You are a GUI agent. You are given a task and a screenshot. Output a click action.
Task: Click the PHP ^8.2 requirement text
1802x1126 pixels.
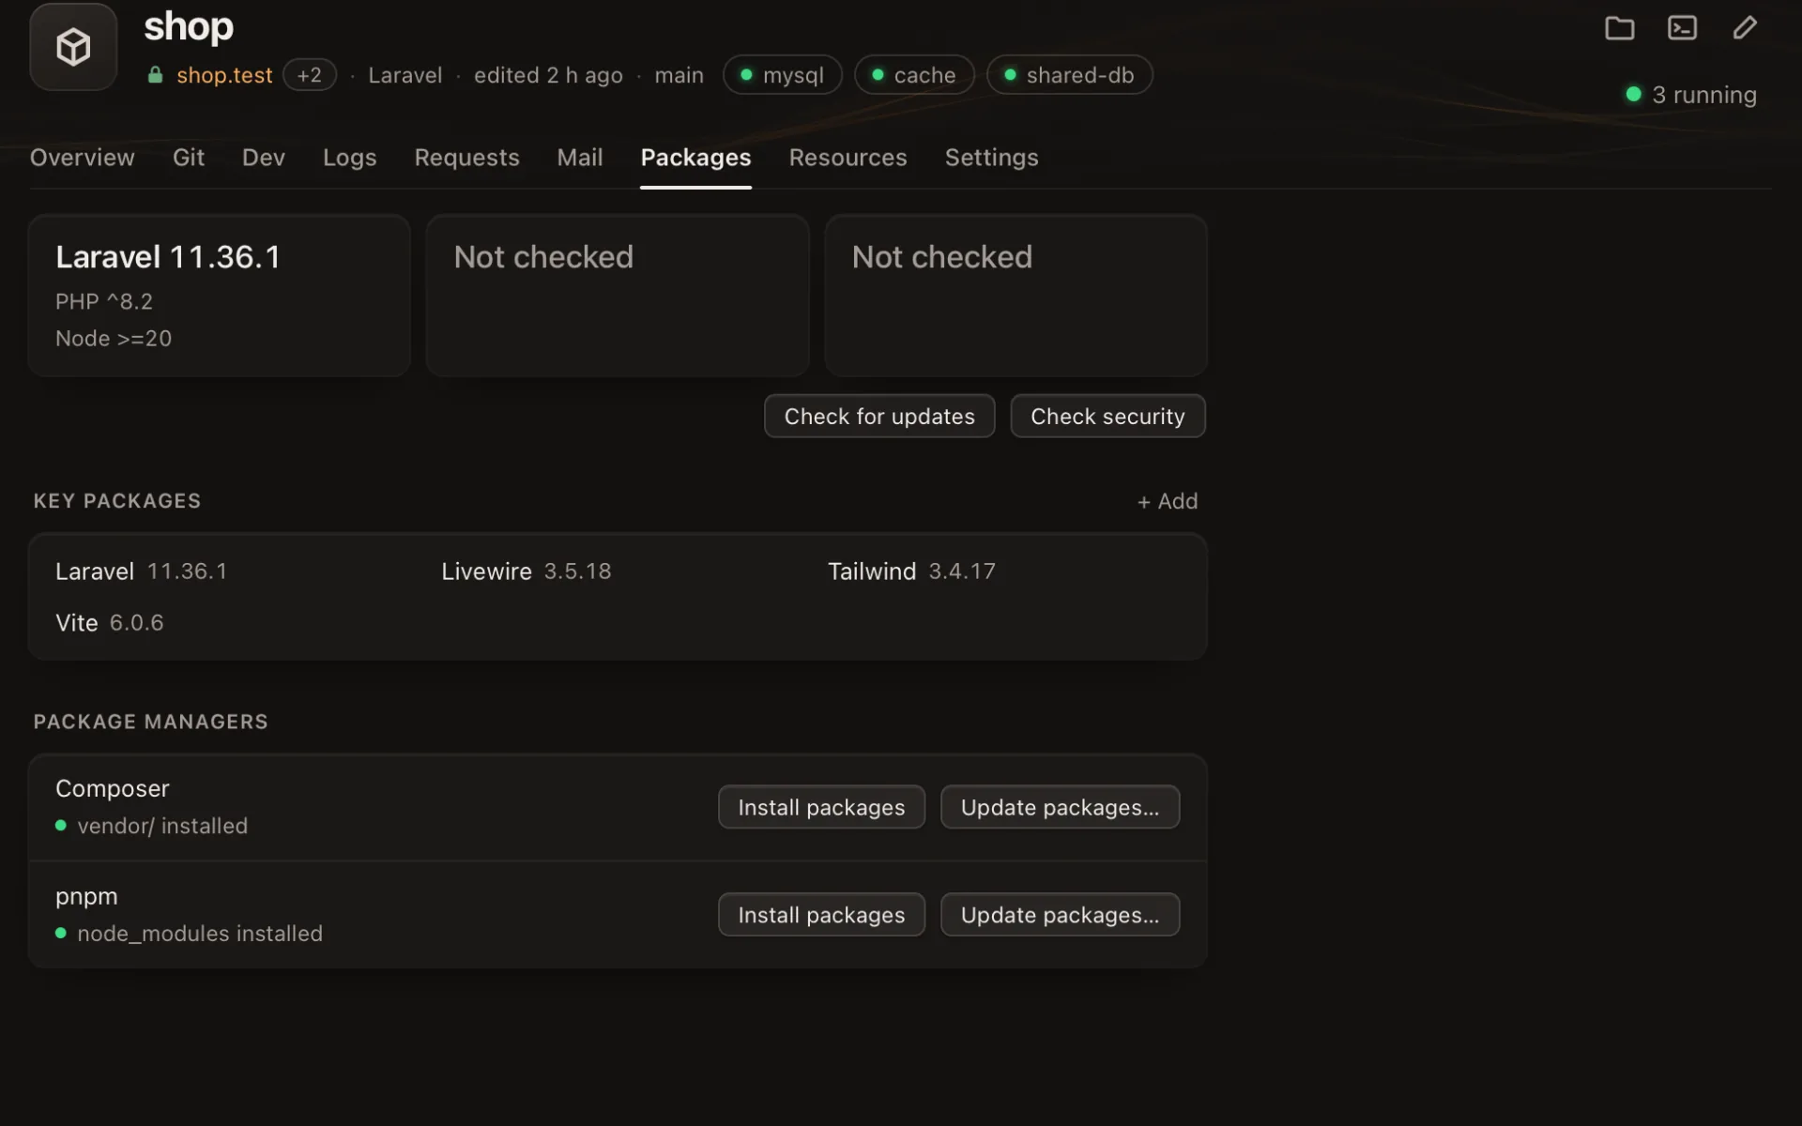[x=104, y=301]
